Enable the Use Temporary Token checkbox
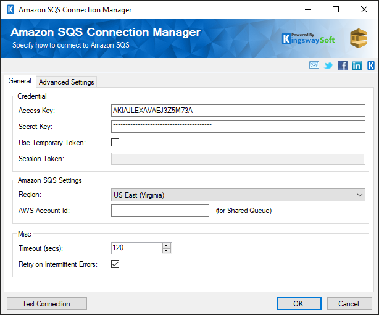379x315 pixels. 115,143
